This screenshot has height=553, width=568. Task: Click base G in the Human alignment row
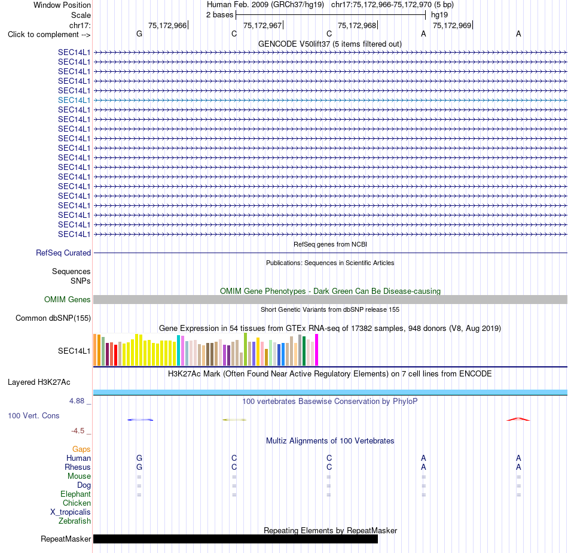pyautogui.click(x=139, y=458)
